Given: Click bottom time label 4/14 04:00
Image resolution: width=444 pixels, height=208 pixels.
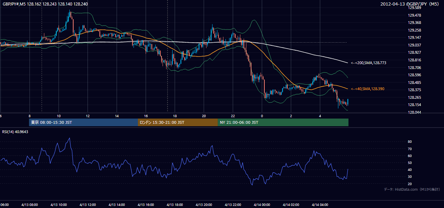Looking at the screenshot, I should tap(320, 205).
